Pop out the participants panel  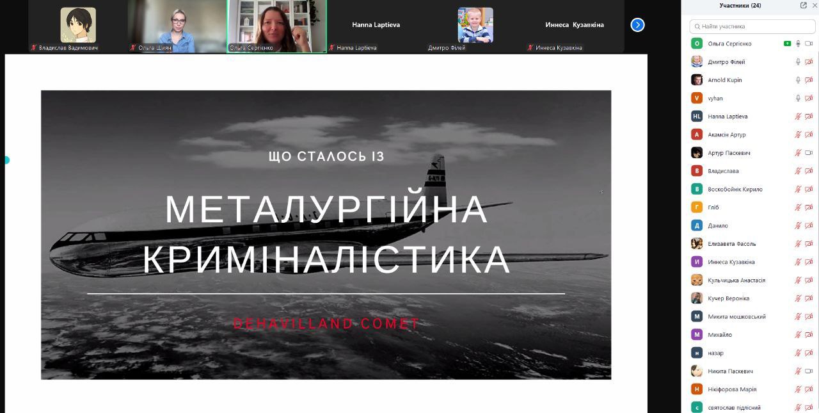[x=804, y=6]
